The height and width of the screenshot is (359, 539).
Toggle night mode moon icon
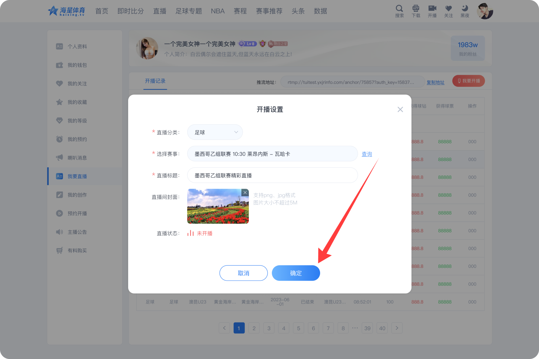pyautogui.click(x=465, y=9)
